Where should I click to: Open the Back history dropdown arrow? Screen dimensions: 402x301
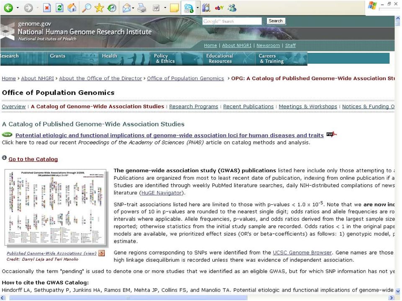pyautogui.click(x=18, y=8)
